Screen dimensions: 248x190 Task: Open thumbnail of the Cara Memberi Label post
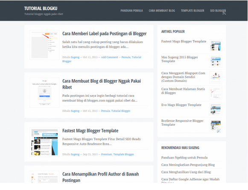[44, 45]
